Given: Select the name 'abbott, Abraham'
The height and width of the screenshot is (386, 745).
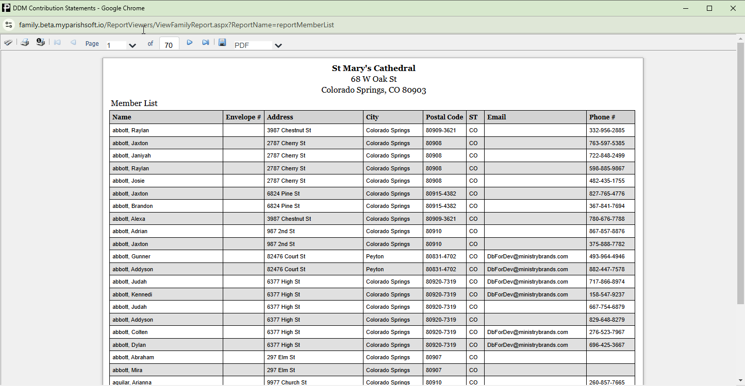Looking at the screenshot, I should click(x=133, y=358).
